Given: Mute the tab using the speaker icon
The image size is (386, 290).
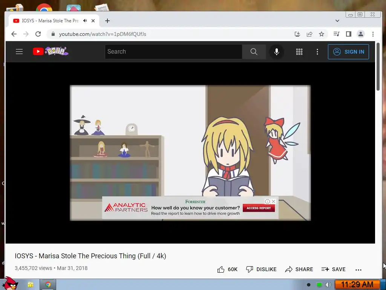Looking at the screenshot, I should pos(85,21).
